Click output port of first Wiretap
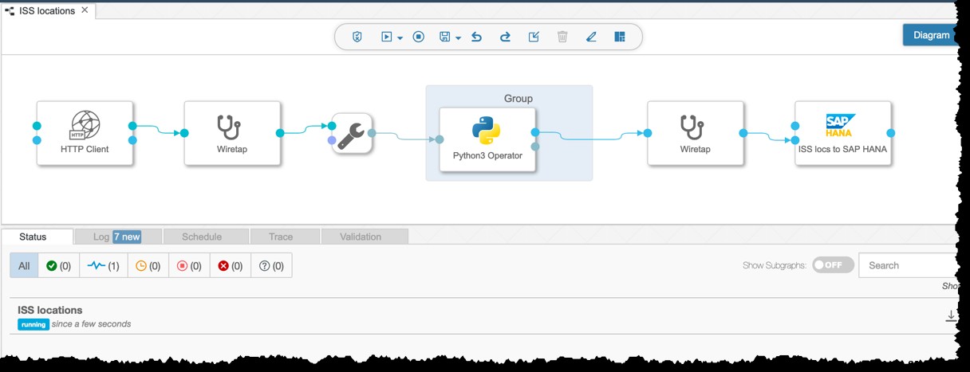Viewport: 970px width, 372px height. (280, 133)
